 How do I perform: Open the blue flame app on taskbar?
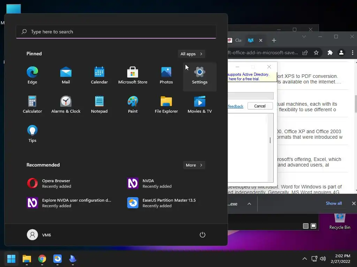(x=73, y=259)
